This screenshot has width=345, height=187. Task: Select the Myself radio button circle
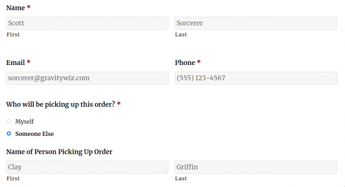point(9,121)
